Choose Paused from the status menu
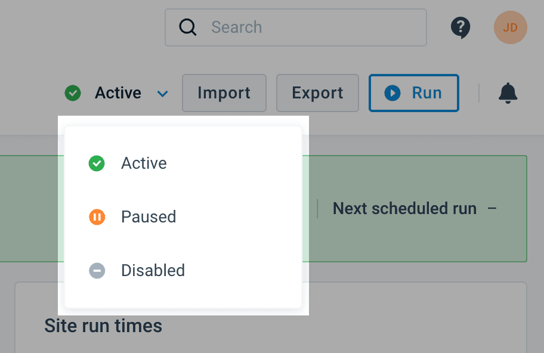This screenshot has height=353, width=544. pyautogui.click(x=149, y=216)
